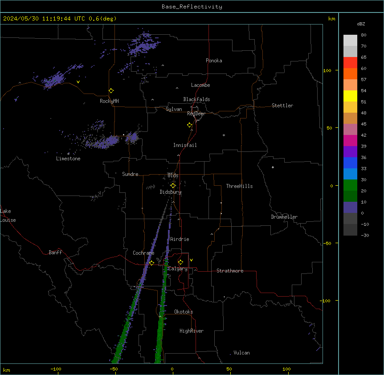Viewport: 384px width, 375px height.
Task: Click the diamond marker south of RedDeer
Action: tap(190, 125)
